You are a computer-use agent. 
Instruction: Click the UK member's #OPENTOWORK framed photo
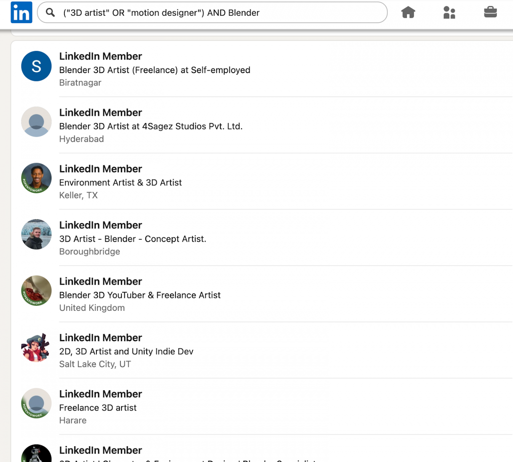[36, 291]
